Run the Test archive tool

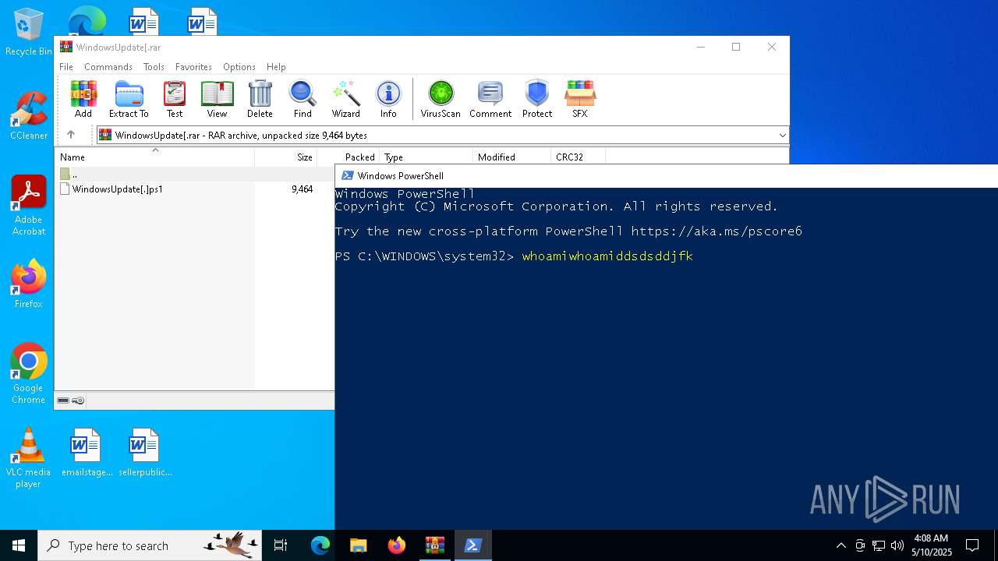point(175,99)
